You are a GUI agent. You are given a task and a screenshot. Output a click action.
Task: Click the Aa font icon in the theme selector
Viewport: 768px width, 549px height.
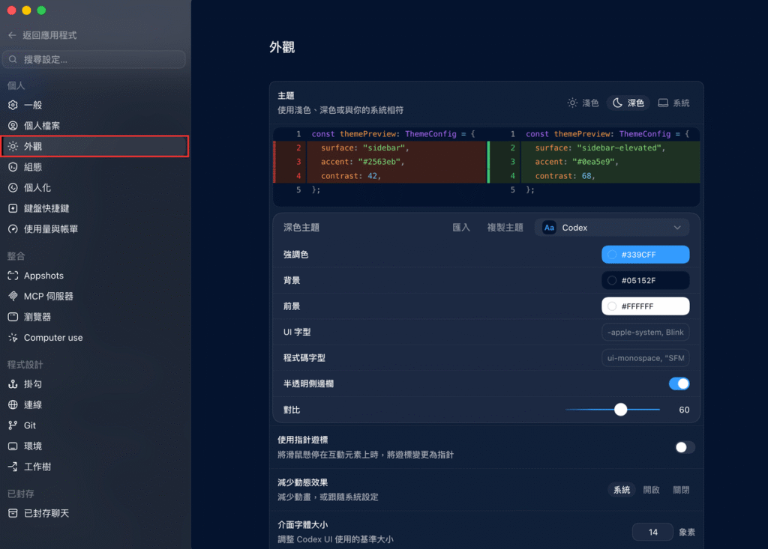click(549, 228)
